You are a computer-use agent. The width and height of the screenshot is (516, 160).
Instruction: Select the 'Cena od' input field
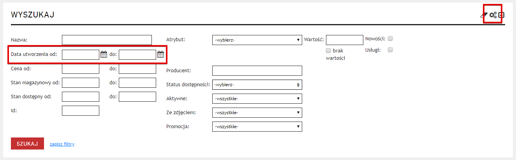tap(81, 69)
